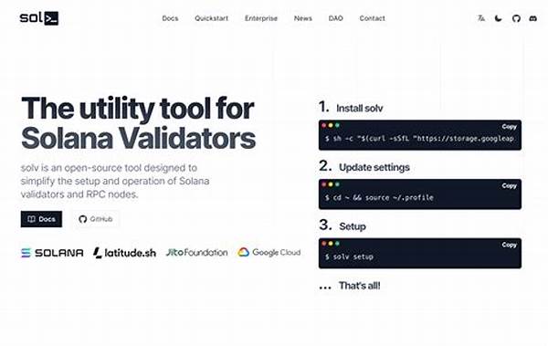Screen dimensions: 548x346
Task: Copy the solv setup command
Action: (510, 245)
